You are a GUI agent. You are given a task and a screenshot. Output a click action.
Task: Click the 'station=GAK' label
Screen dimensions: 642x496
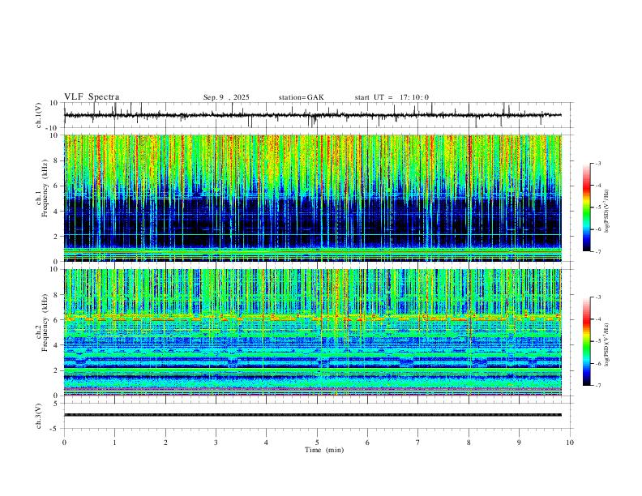(x=301, y=97)
